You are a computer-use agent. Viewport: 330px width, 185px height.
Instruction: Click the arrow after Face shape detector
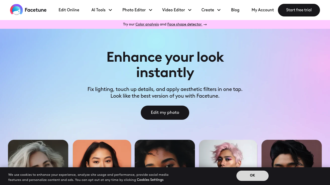205,24
